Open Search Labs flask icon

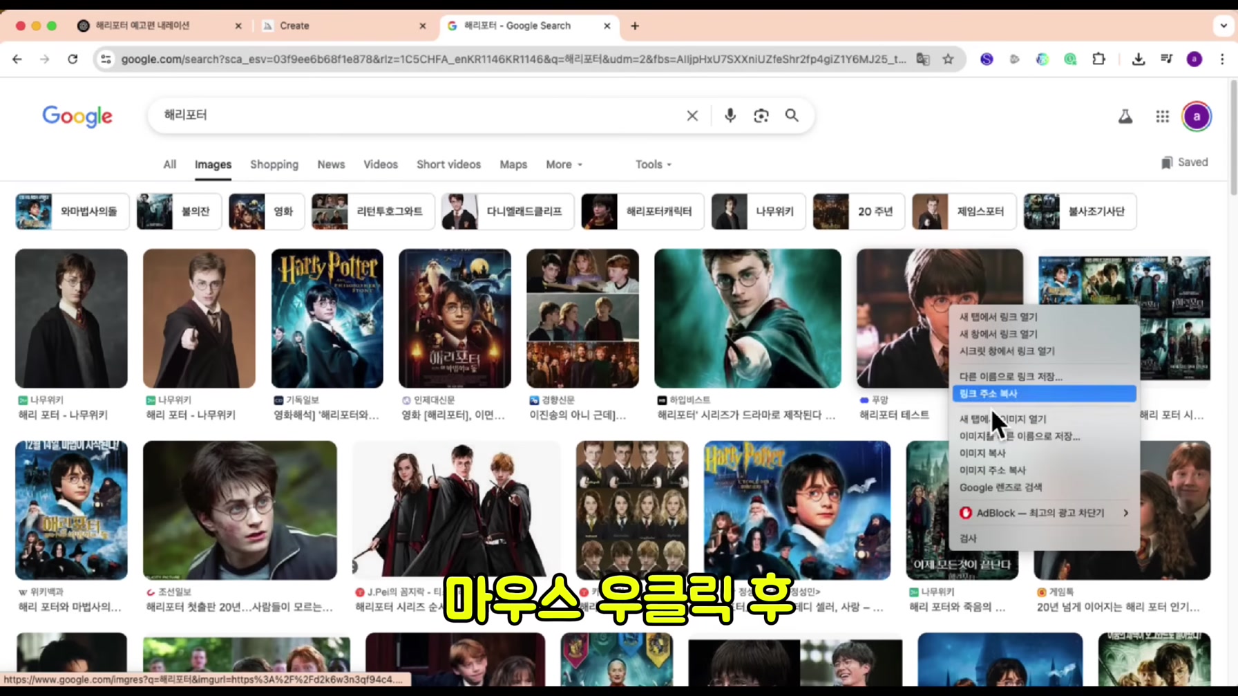1125,117
